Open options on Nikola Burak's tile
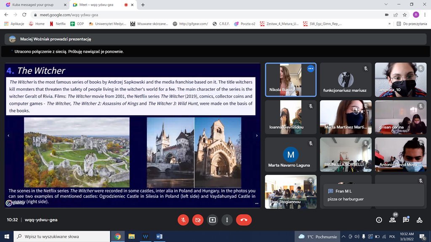 click(311, 68)
